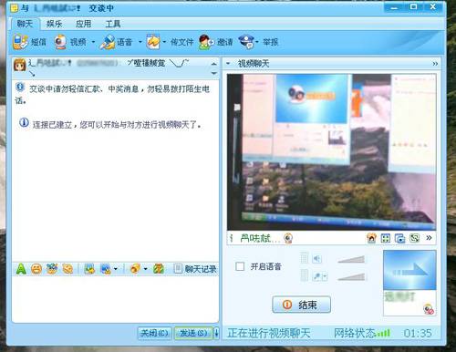Click the 正在进行视频聊天 status text
456x352 pixels.
click(x=269, y=333)
